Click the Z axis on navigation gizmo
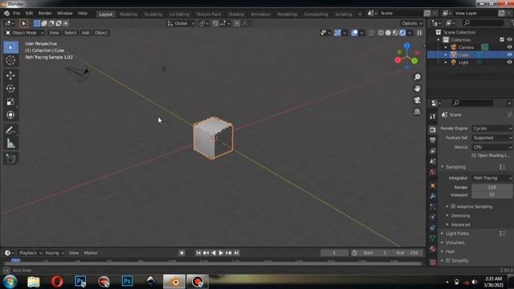 (x=407, y=46)
